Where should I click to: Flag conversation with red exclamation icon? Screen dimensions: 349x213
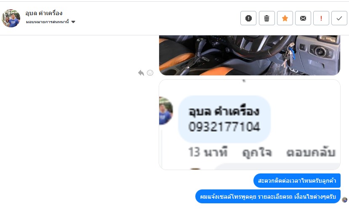(x=321, y=18)
